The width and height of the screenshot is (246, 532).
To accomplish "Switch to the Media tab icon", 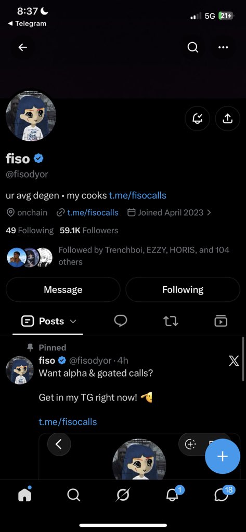I will [x=221, y=321].
